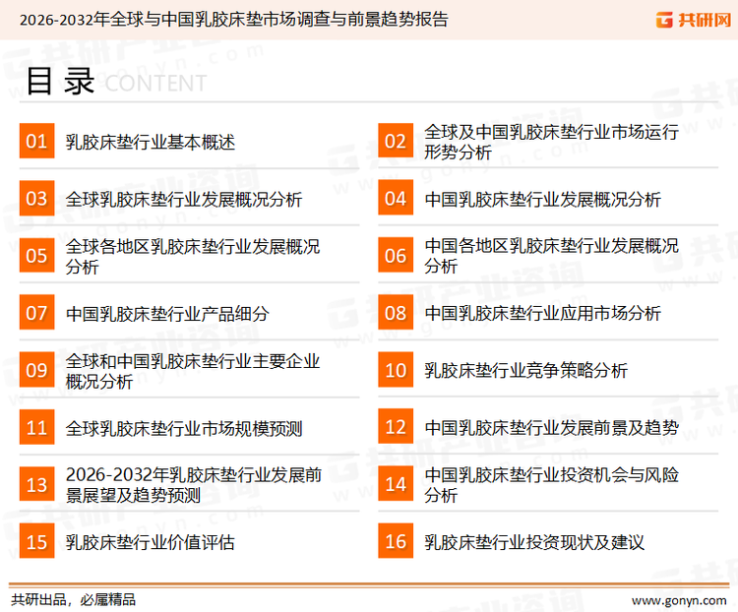Click the 目录 heading
The height and width of the screenshot is (612, 738).
pos(60,81)
